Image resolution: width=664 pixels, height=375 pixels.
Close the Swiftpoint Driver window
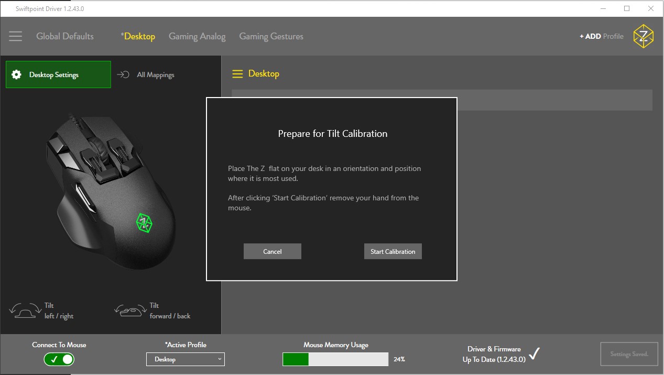click(x=651, y=8)
